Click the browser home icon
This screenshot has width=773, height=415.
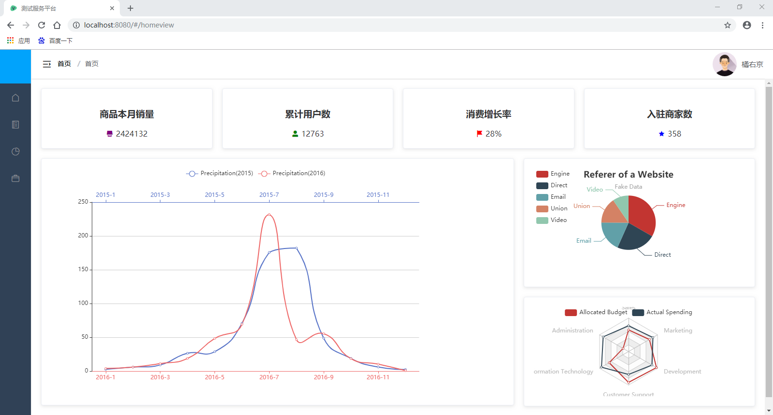coord(57,25)
